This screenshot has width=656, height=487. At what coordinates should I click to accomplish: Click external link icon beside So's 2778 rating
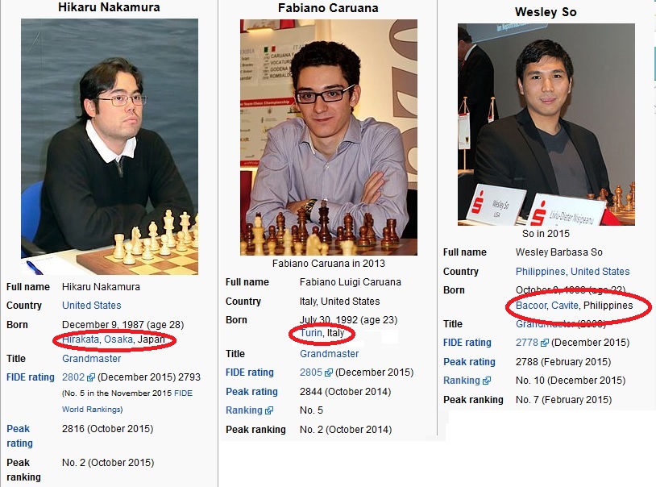(x=544, y=343)
